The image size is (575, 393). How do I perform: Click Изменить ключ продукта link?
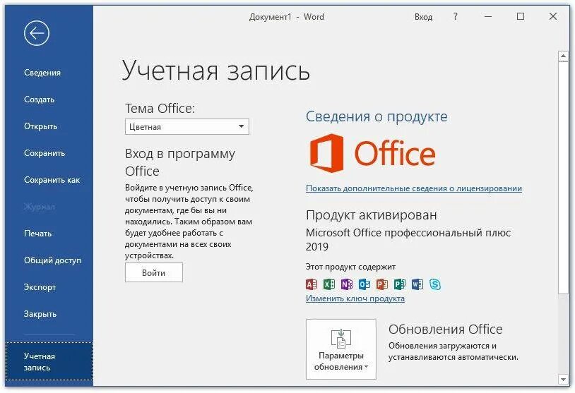coord(355,298)
